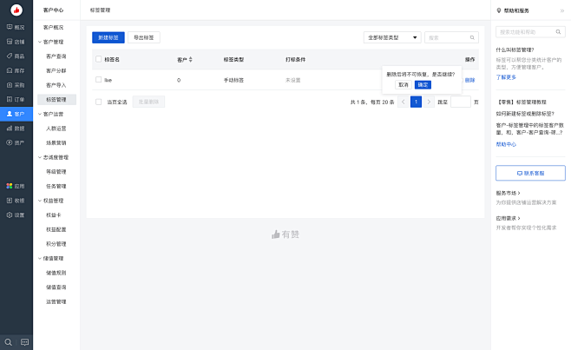Viewport: 571px width, 350px height.
Task: Confirm deletion with the 确定 button
Action: (423, 85)
